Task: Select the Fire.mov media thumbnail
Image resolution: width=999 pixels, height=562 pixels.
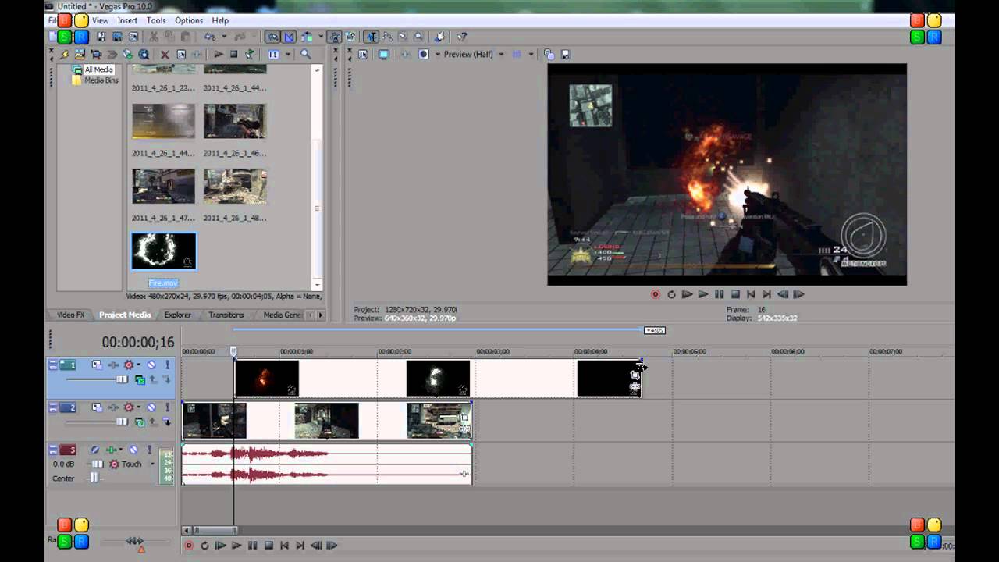Action: [x=164, y=251]
